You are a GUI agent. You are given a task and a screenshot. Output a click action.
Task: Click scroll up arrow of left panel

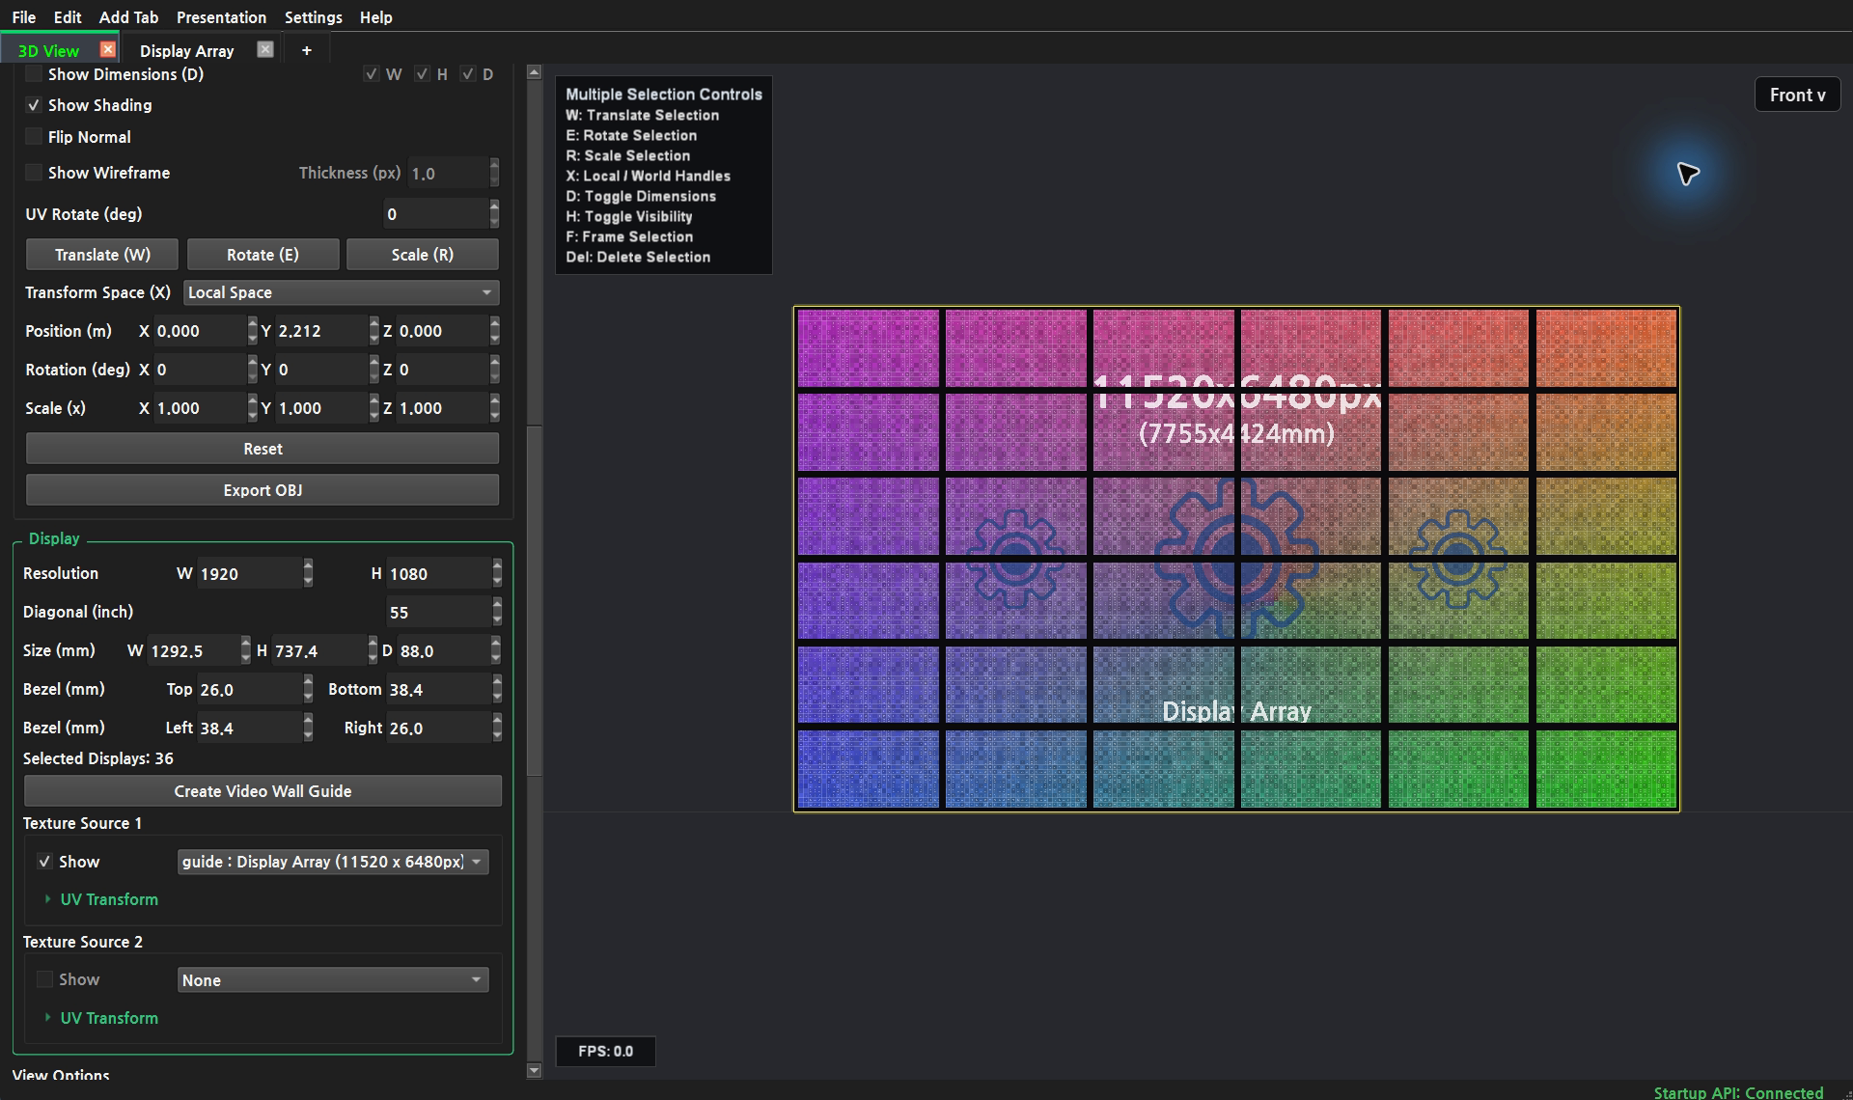[535, 72]
